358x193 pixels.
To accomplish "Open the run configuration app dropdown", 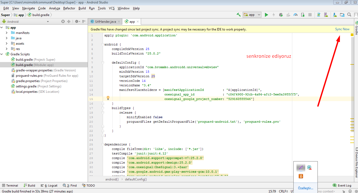I will [252, 15].
